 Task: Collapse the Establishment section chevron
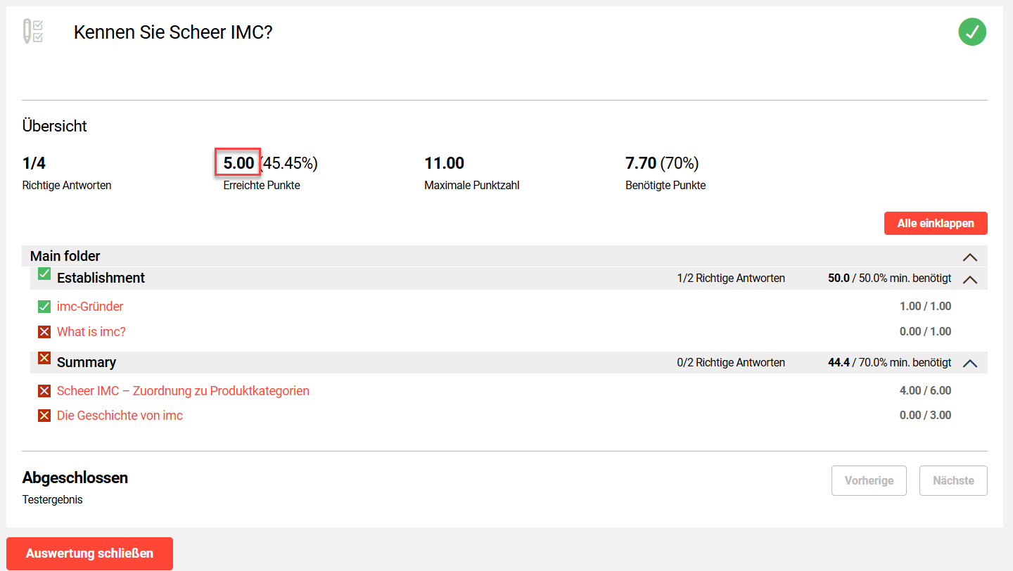coord(970,279)
